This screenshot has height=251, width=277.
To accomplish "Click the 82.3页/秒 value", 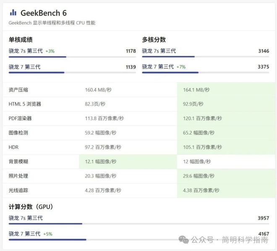I will (95, 104).
